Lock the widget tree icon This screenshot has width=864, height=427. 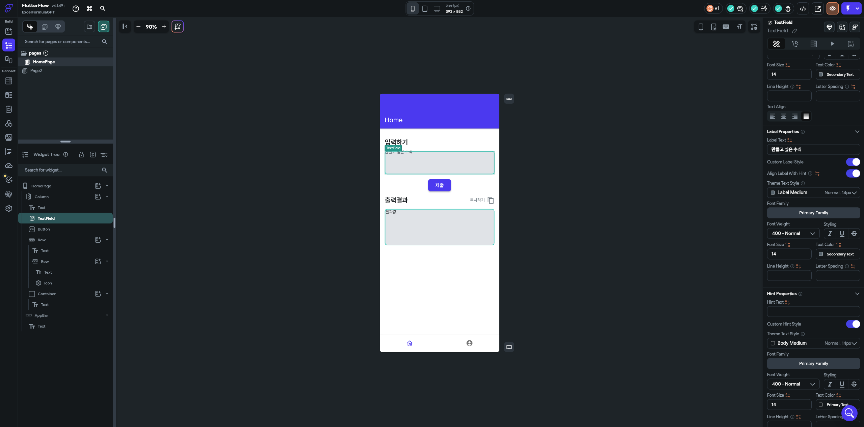coord(81,155)
